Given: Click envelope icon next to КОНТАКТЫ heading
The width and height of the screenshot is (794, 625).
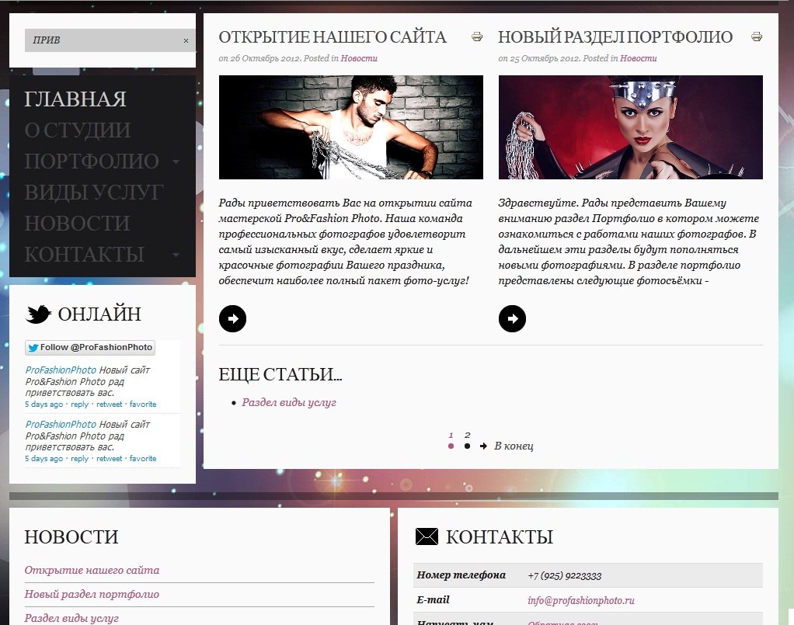Looking at the screenshot, I should tap(427, 536).
